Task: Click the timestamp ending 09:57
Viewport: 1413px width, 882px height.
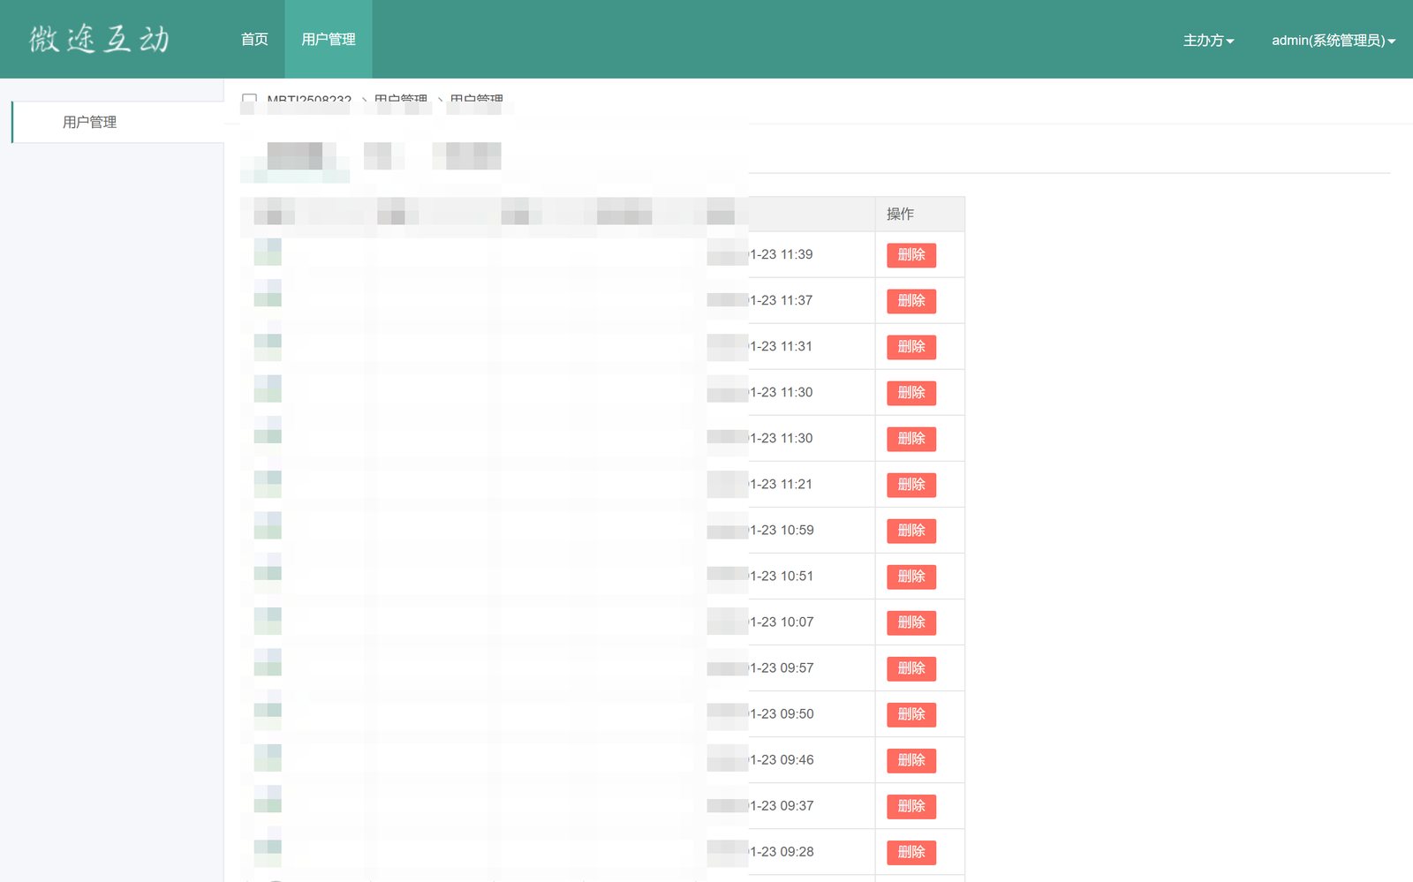Action: (x=782, y=667)
